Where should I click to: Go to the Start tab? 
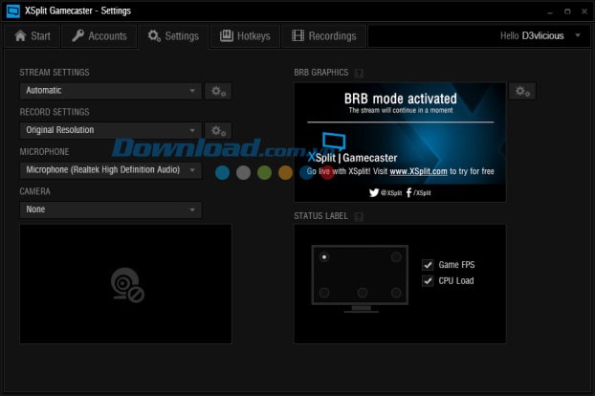(x=33, y=36)
